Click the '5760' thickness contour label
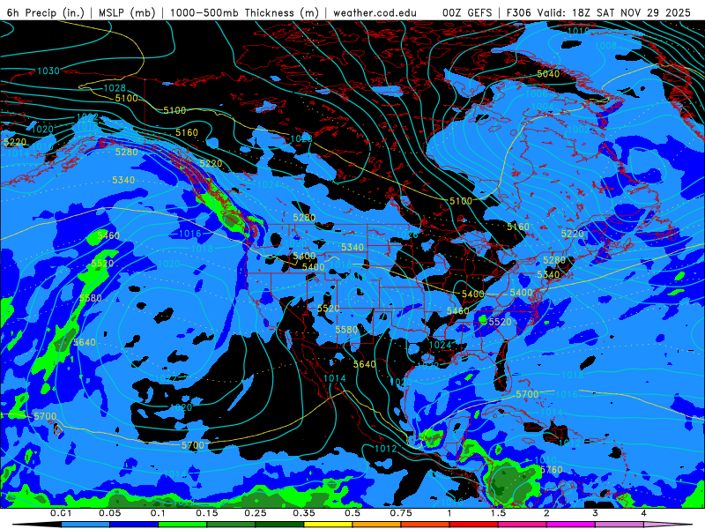This screenshot has height=529, width=705. tap(552, 470)
